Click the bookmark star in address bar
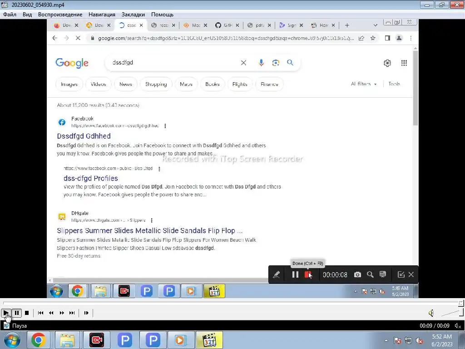Image resolution: width=465 pixels, height=349 pixels. tap(373, 38)
